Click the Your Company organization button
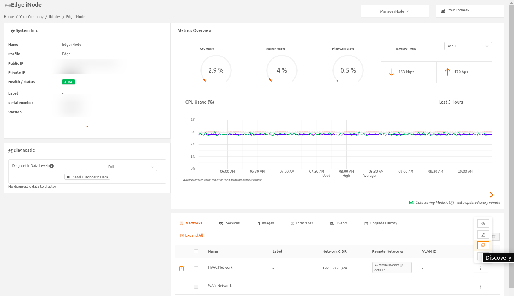Screen dimensions: 514x296 [x=470, y=11]
